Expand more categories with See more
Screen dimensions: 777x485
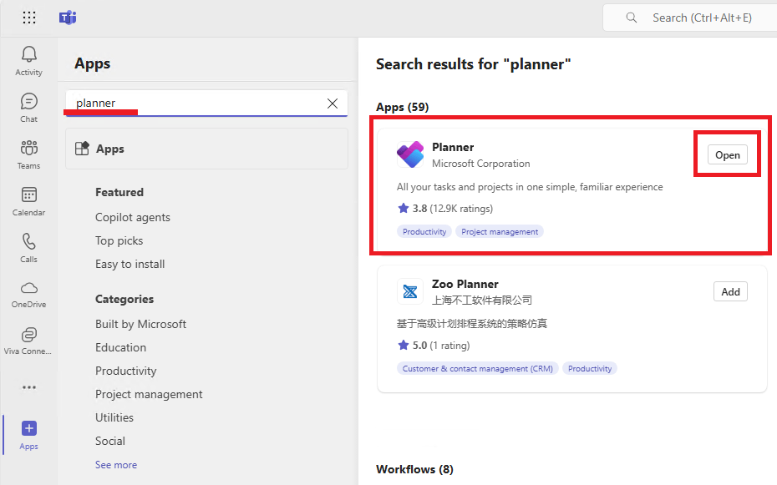[x=115, y=464]
